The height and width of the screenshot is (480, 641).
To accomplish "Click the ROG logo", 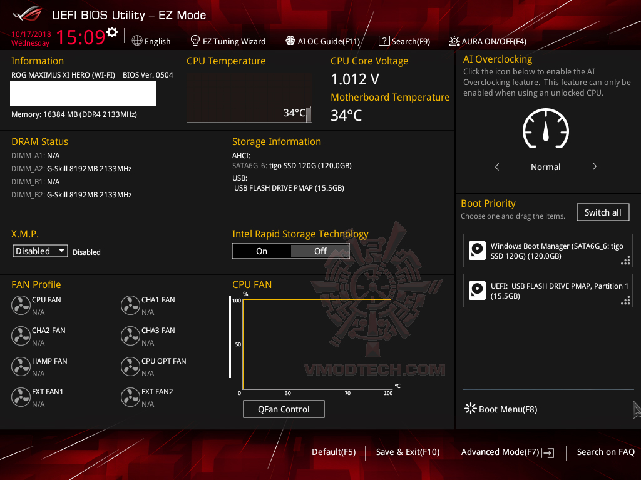I will click(28, 14).
